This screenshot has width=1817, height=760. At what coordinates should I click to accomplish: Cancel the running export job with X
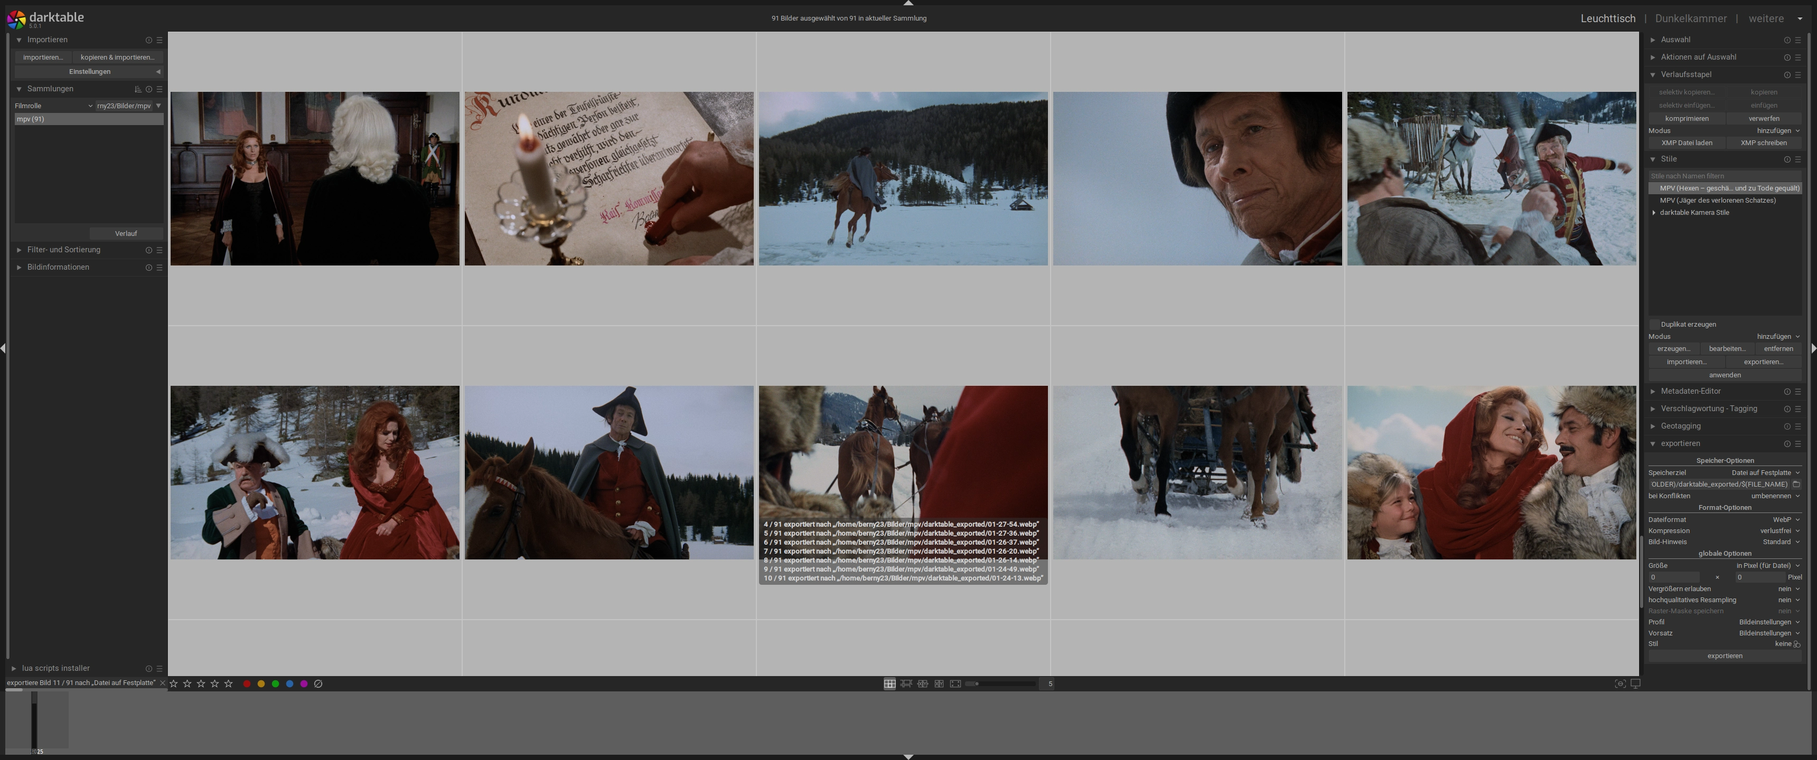pos(162,683)
